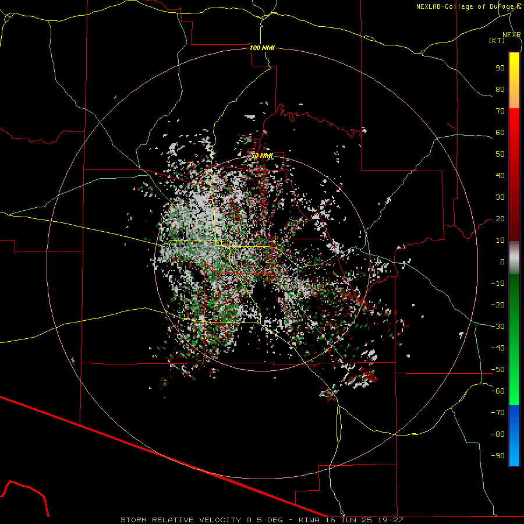Screen dimensions: 524x524
Task: Pick the blue bottom segment of the color bar
Action: [514, 436]
